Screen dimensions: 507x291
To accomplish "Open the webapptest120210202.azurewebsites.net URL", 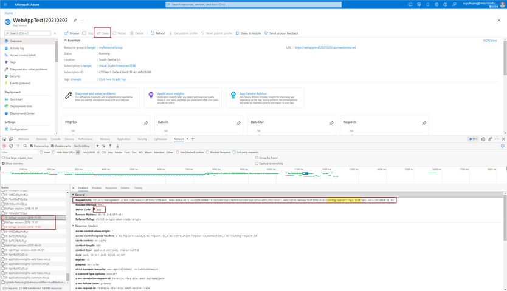I will [325, 47].
